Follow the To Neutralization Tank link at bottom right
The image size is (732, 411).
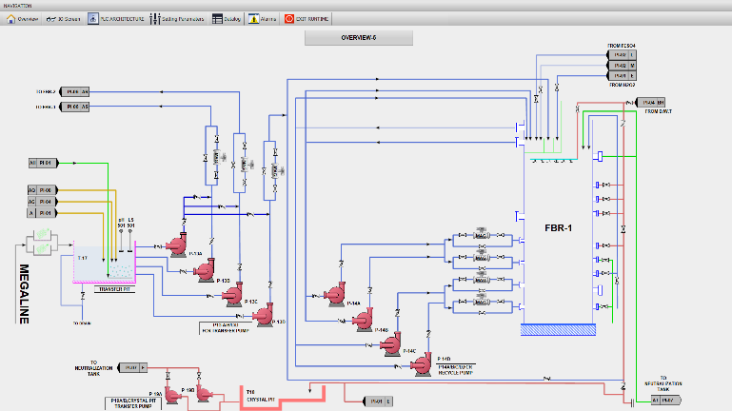[667, 401]
